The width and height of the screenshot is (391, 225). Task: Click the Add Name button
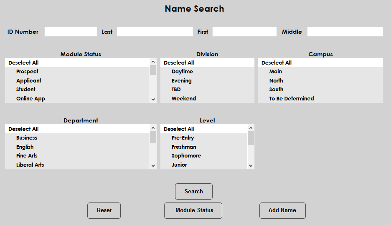tap(282, 210)
